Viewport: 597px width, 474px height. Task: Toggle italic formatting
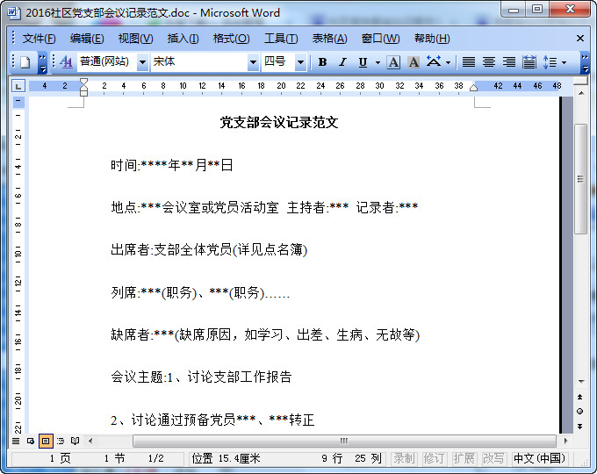click(x=342, y=61)
